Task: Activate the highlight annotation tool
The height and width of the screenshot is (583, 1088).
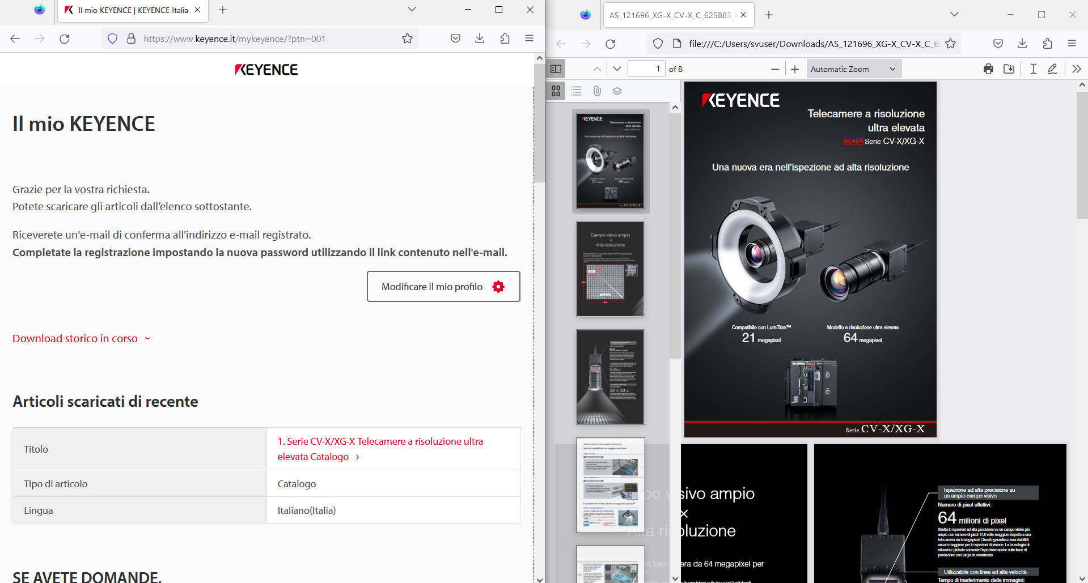Action: 1053,69
